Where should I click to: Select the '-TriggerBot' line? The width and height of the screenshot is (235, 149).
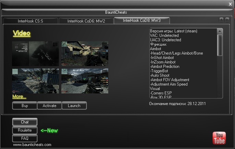tap(159, 71)
